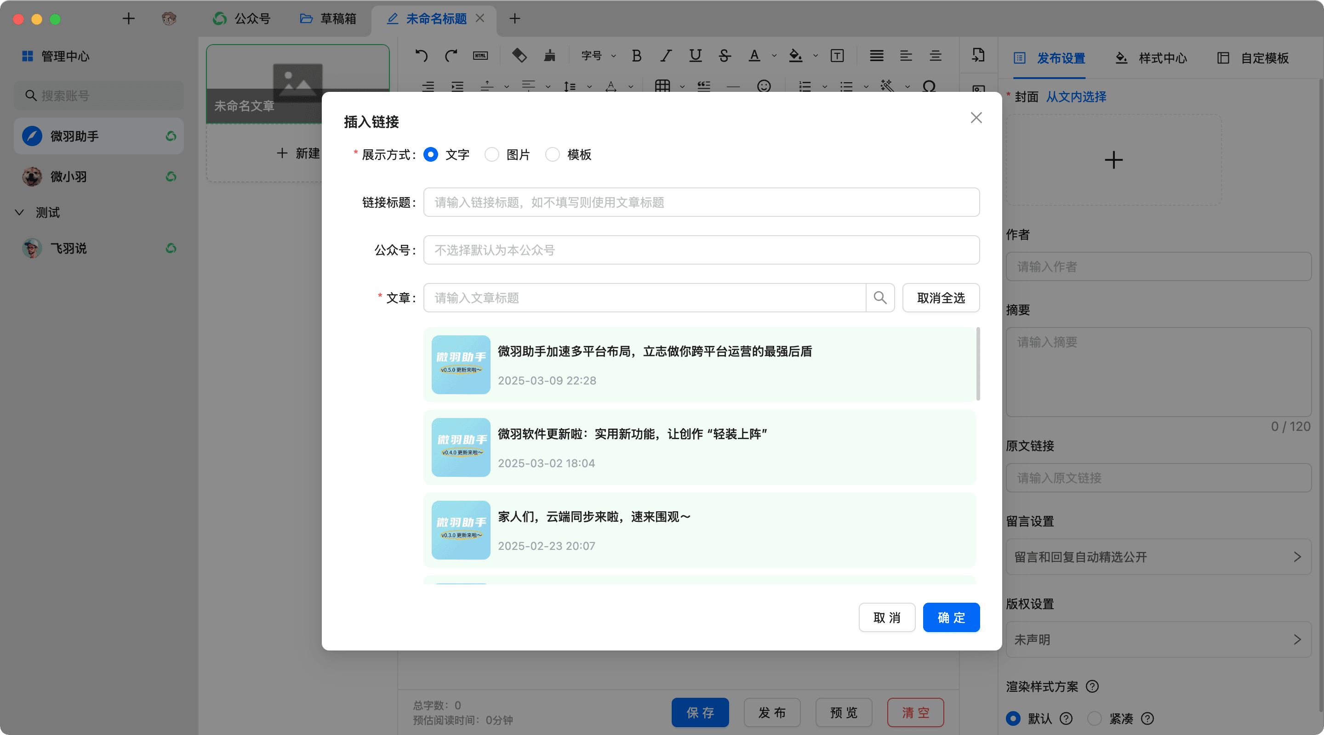The image size is (1324, 735).
Task: Open the 公众号 selection dropdown
Action: pyautogui.click(x=701, y=250)
